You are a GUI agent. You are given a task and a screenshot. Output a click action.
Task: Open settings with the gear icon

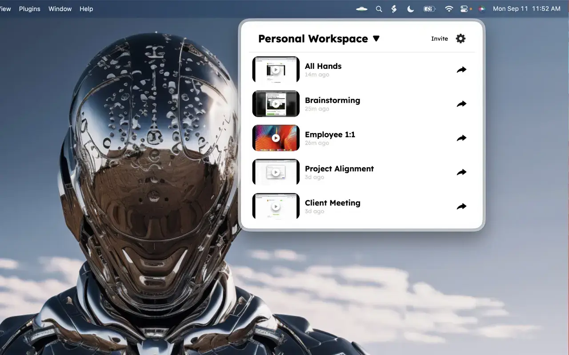pyautogui.click(x=461, y=39)
